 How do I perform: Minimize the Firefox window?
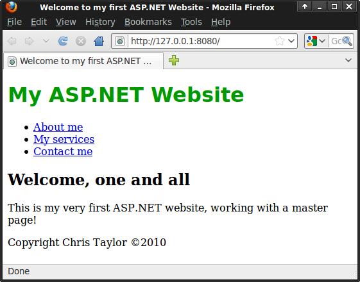[320, 6]
